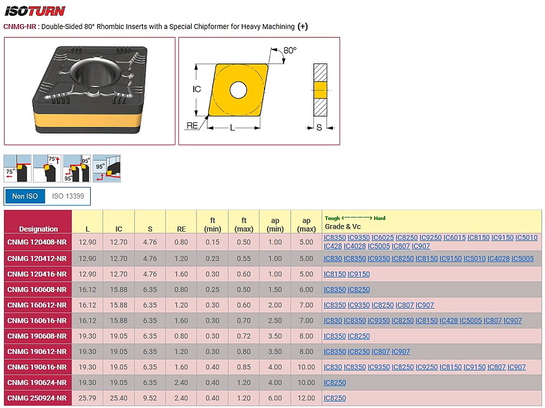Select ft min 0.15 in 120408-NR row
This screenshot has width=545, height=408.
click(212, 242)
